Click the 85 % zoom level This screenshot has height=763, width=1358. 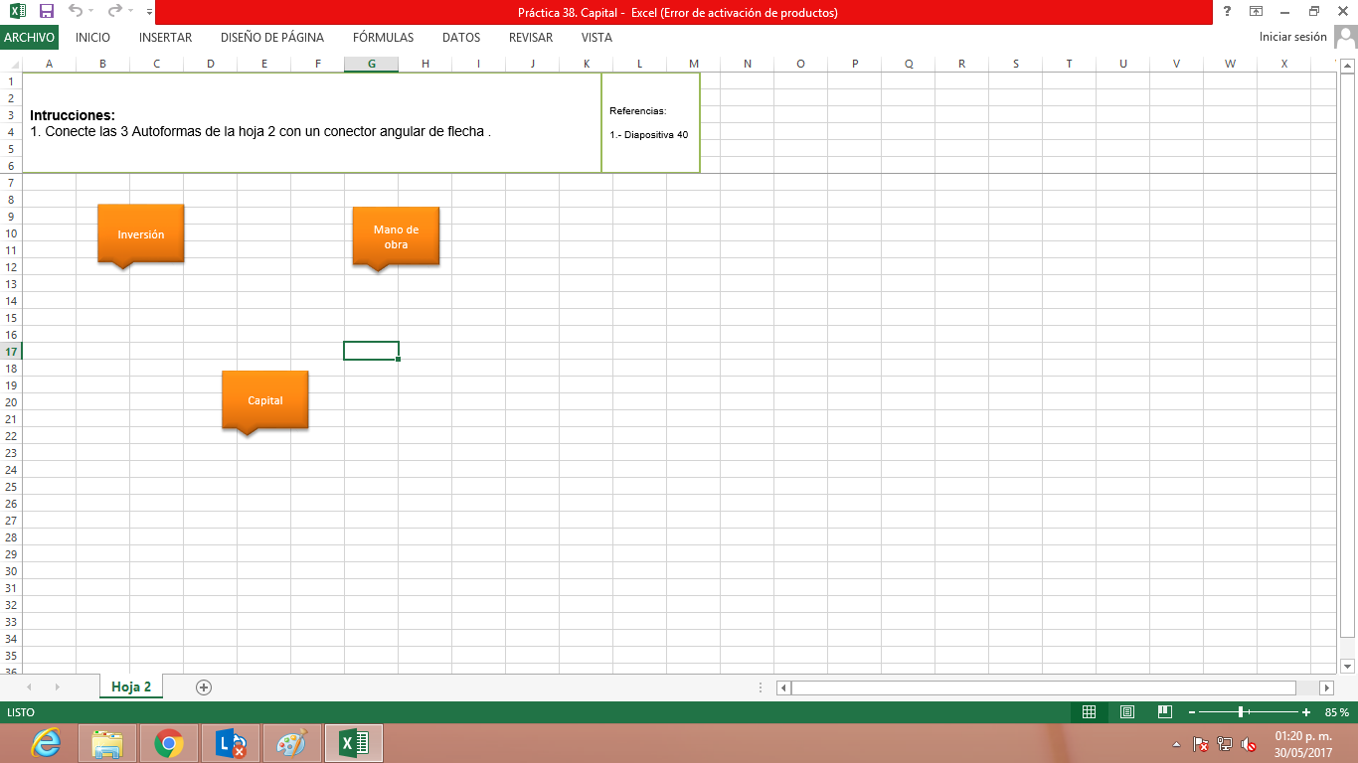1337,712
